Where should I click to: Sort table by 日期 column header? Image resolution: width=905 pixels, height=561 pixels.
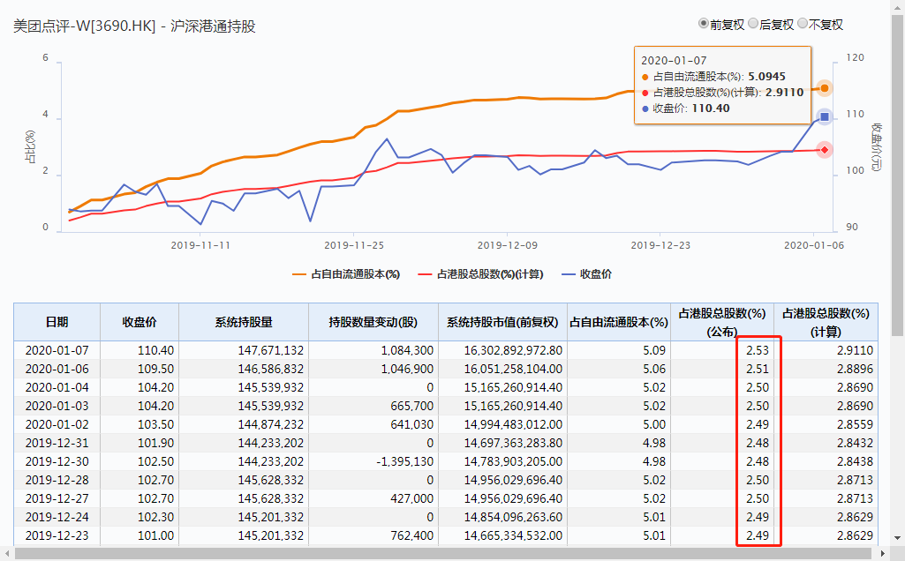pyautogui.click(x=57, y=322)
